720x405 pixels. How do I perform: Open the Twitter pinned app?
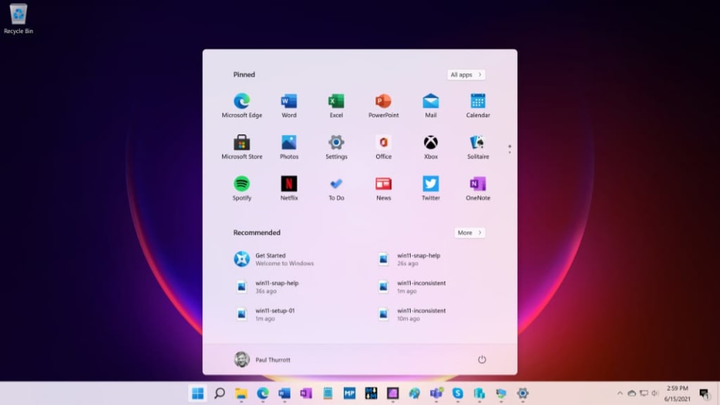pyautogui.click(x=430, y=188)
